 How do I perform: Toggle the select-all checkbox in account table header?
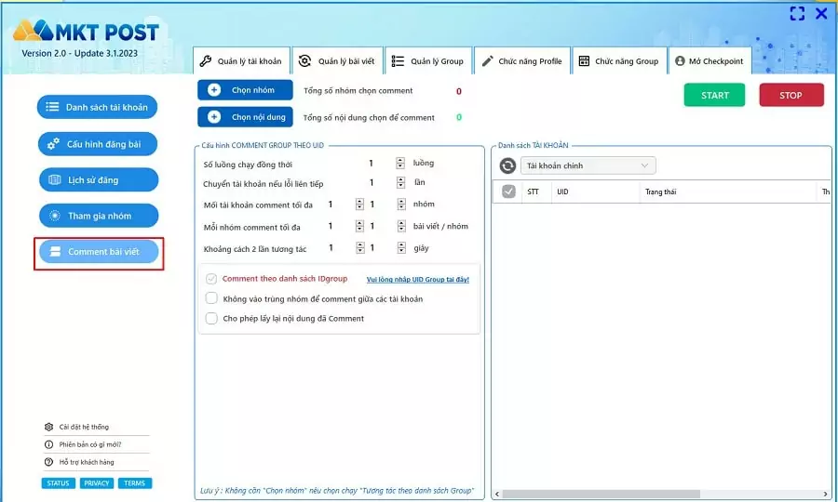pos(508,192)
